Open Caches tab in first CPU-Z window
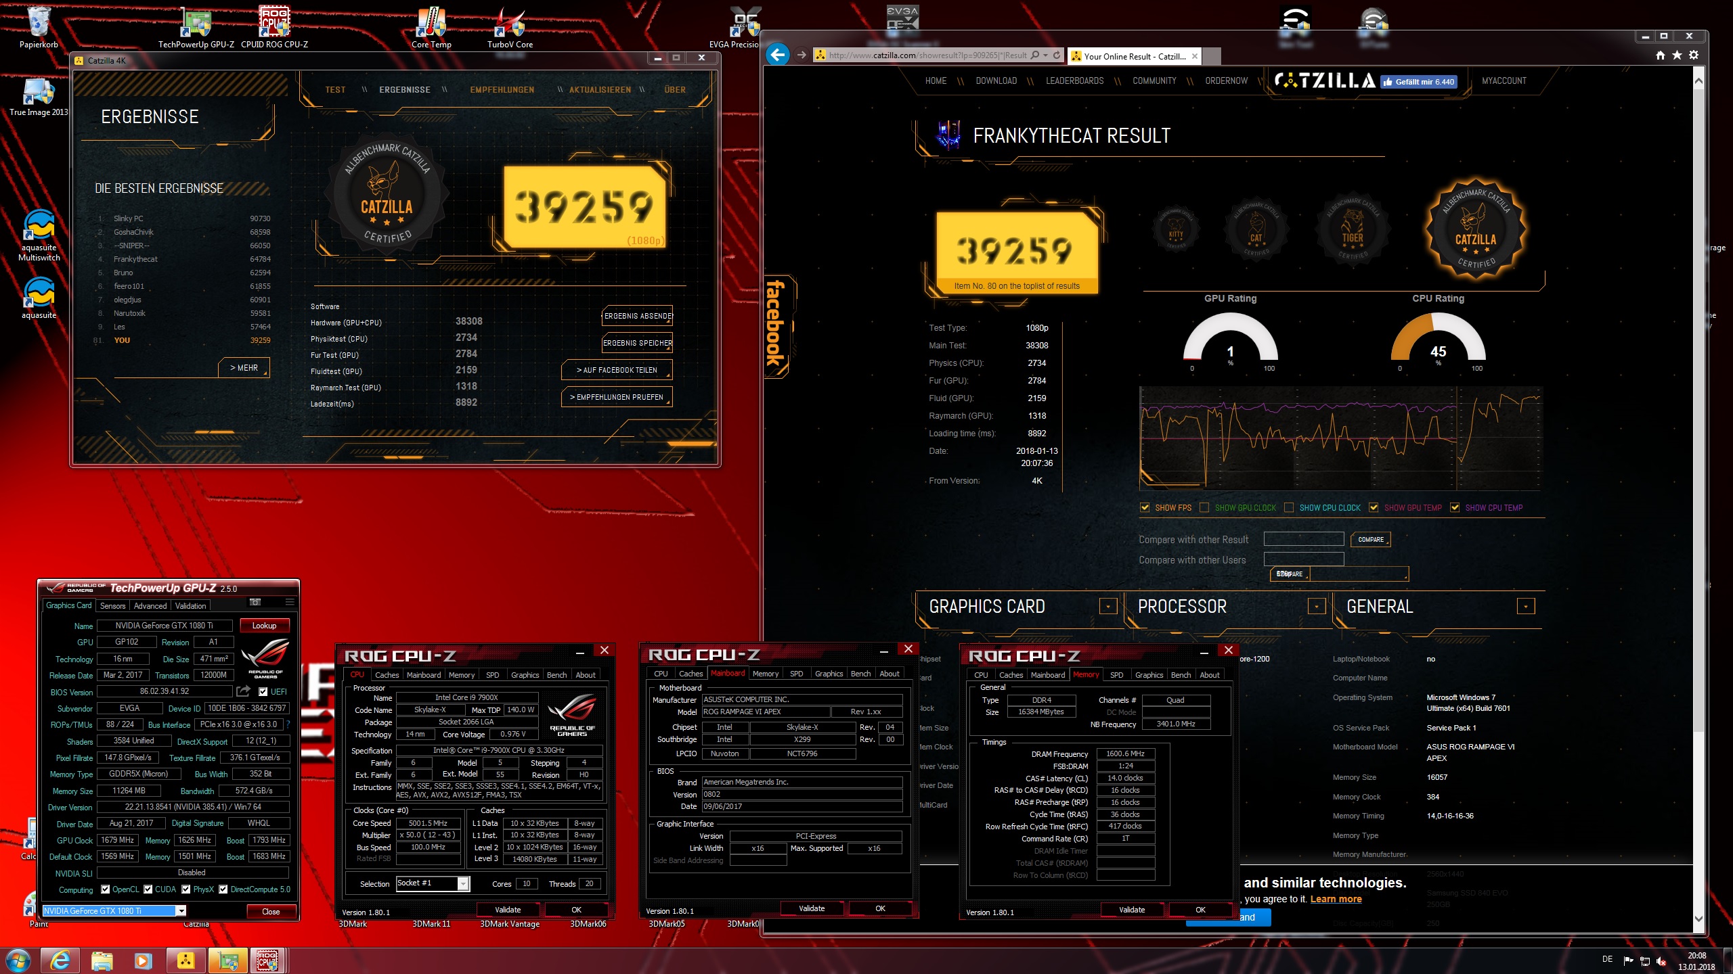Image resolution: width=1733 pixels, height=974 pixels. pyautogui.click(x=387, y=675)
